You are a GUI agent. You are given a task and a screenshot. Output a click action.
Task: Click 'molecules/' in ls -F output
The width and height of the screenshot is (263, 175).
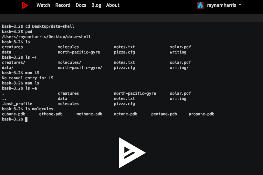pos(69,63)
